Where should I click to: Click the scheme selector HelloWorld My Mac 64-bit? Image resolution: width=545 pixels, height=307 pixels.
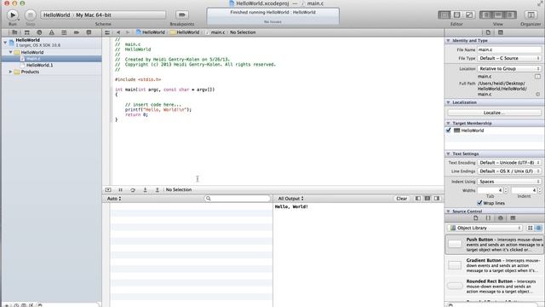click(103, 15)
